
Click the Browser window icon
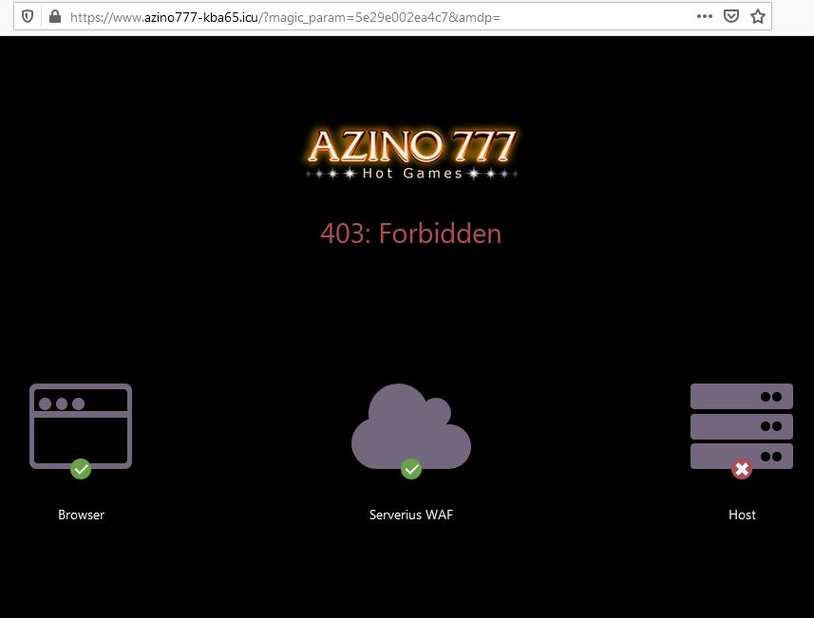[x=81, y=426]
